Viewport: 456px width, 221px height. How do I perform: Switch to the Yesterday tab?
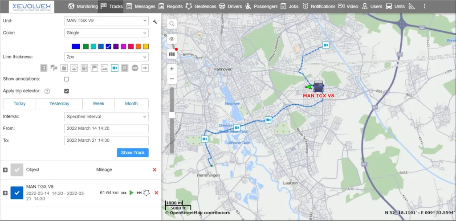[59, 104]
